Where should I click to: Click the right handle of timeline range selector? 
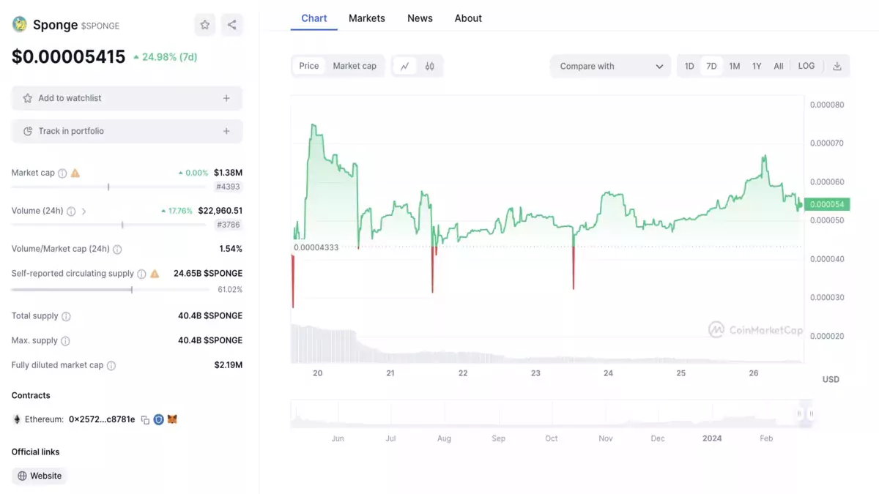[x=811, y=414]
